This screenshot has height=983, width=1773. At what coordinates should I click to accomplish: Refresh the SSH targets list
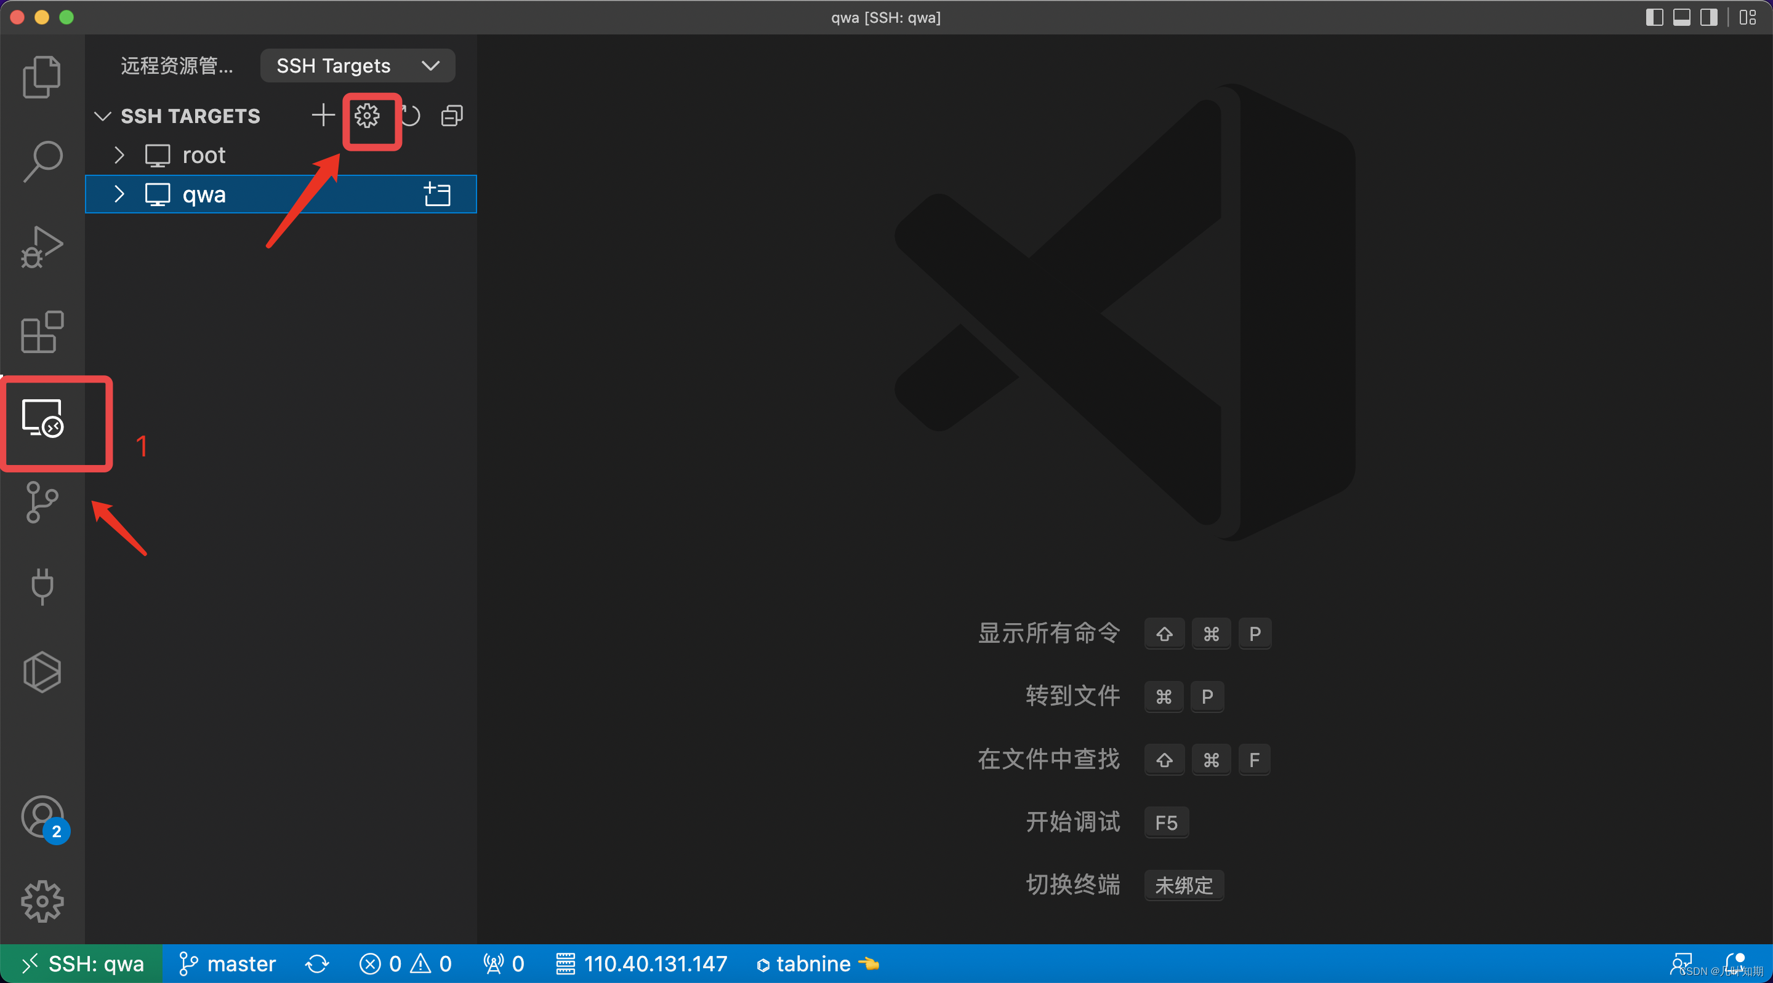(x=411, y=116)
